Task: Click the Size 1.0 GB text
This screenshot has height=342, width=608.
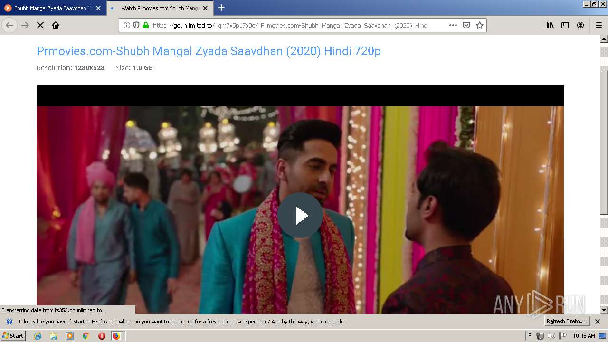Action: [x=134, y=68]
